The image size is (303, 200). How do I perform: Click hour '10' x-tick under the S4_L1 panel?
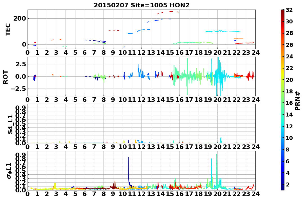(123, 147)
